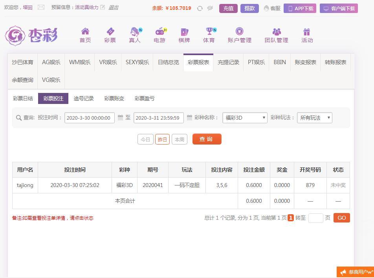This screenshot has height=278, width=374.
Task: Switch to AG娱乐 tab
Action: (51, 62)
